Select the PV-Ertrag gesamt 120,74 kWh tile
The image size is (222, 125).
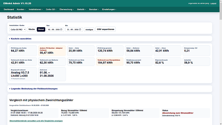click(x=110, y=51)
